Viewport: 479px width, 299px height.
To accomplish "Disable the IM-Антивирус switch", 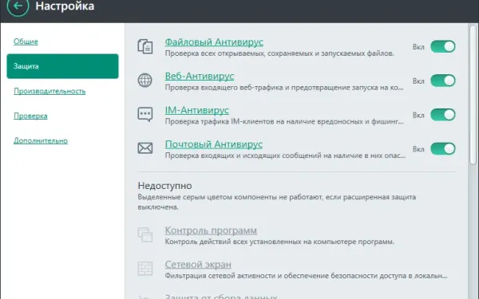I will pyautogui.click(x=443, y=115).
